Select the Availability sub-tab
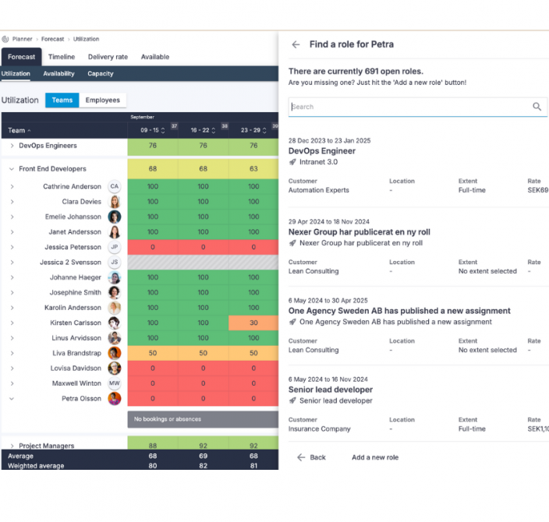 pyautogui.click(x=59, y=74)
